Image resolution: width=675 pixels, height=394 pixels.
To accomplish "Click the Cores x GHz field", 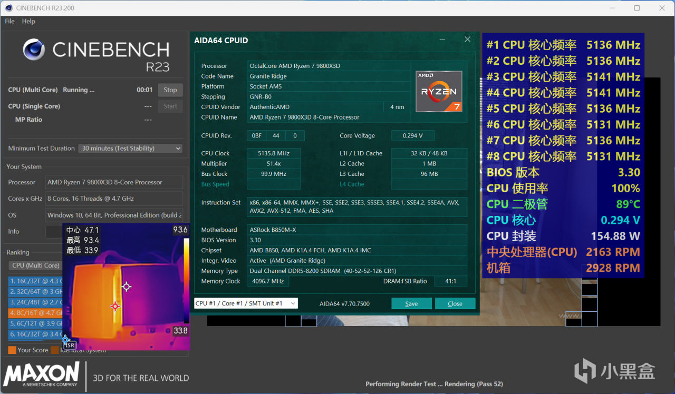I will (114, 199).
